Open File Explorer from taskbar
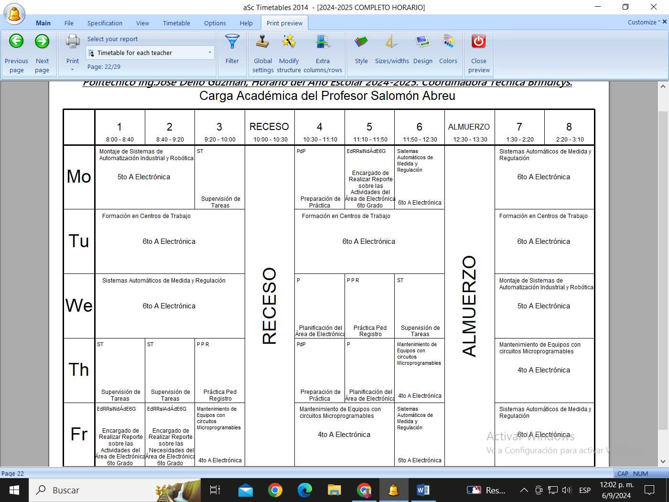 pos(334,490)
